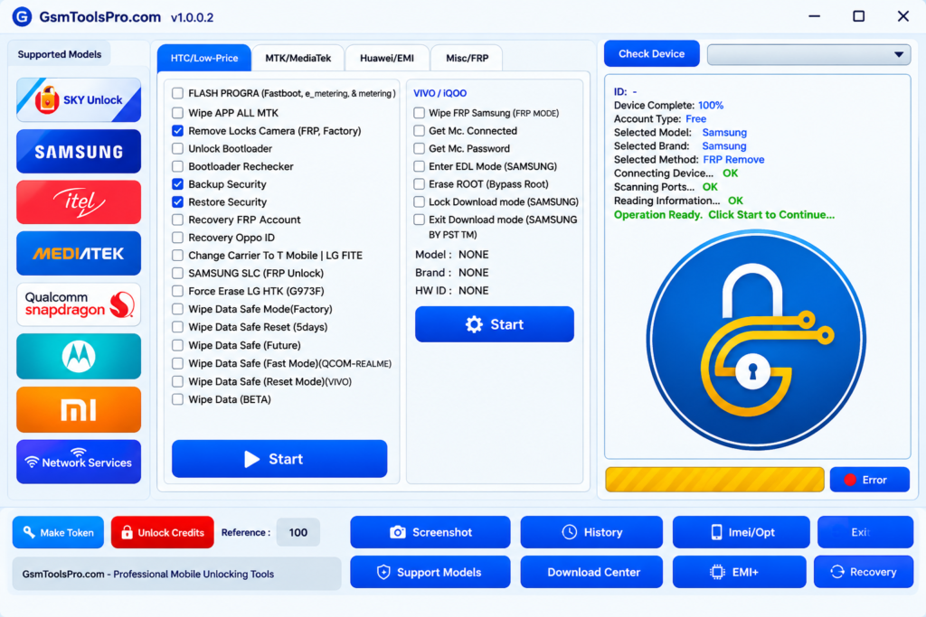
Task: Enable Get Mc. Connected
Action: pyautogui.click(x=420, y=131)
